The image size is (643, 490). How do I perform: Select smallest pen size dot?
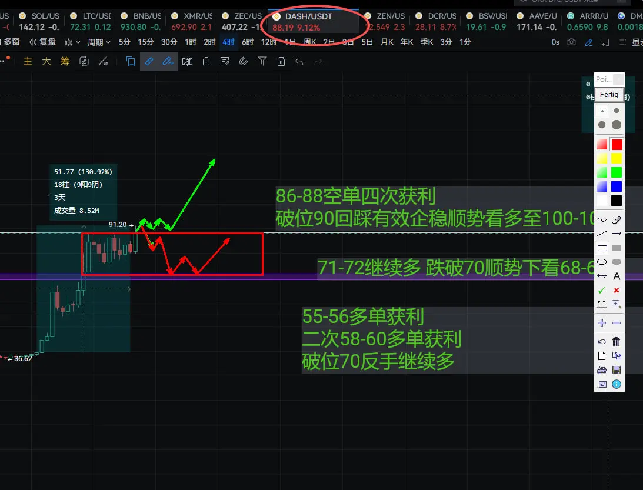point(602,111)
